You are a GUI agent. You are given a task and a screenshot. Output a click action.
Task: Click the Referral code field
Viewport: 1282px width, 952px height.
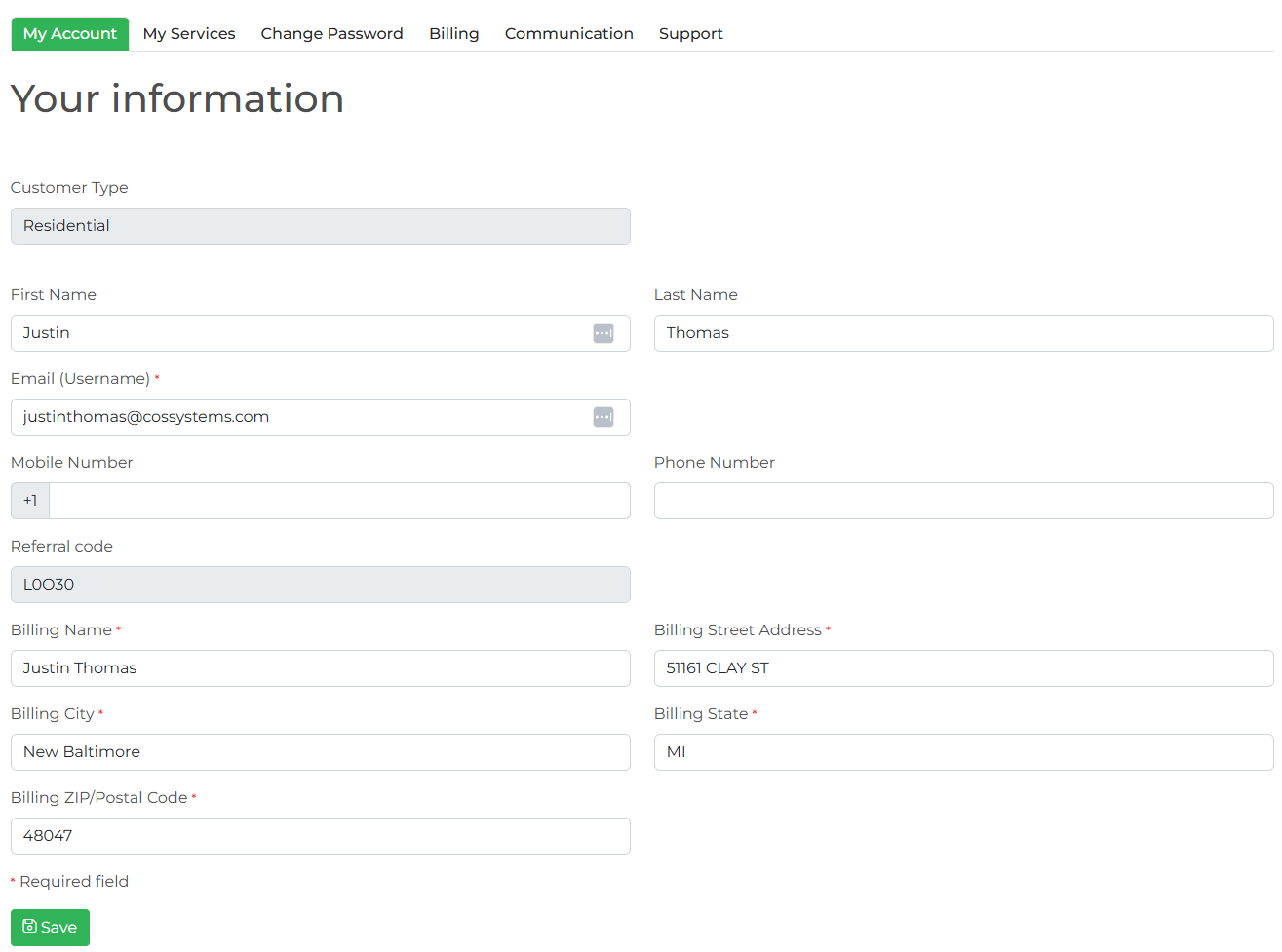click(321, 585)
